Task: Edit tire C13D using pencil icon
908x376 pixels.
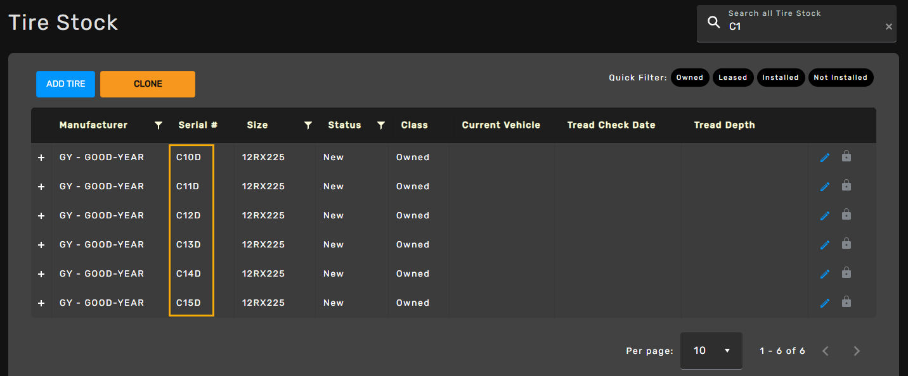Action: coord(824,245)
